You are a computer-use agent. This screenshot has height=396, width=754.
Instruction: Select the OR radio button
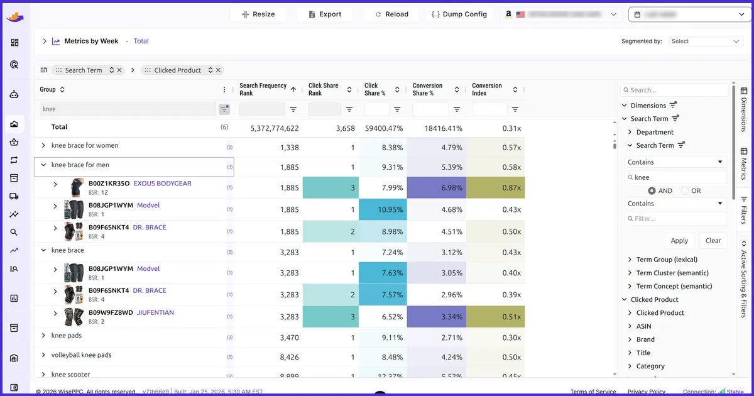[684, 190]
